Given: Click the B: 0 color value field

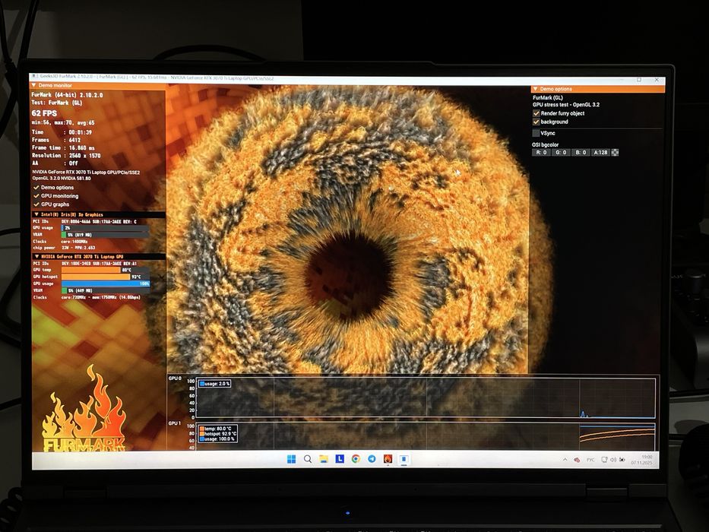Looking at the screenshot, I should pyautogui.click(x=581, y=153).
